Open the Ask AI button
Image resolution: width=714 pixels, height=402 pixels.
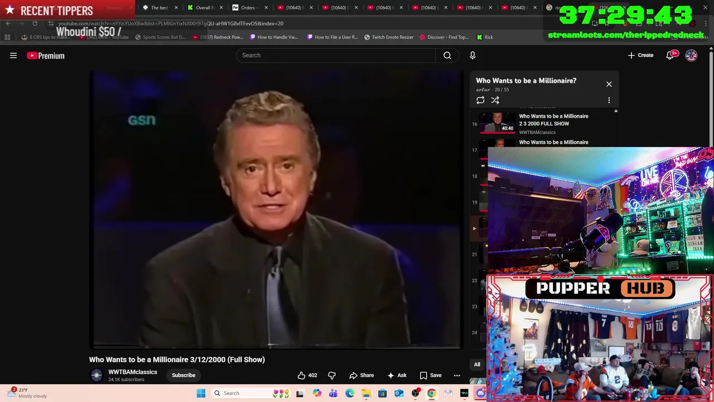click(397, 375)
